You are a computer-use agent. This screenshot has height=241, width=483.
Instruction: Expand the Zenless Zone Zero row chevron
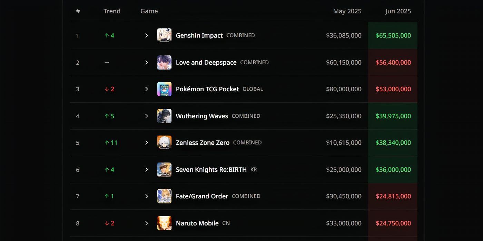click(146, 143)
